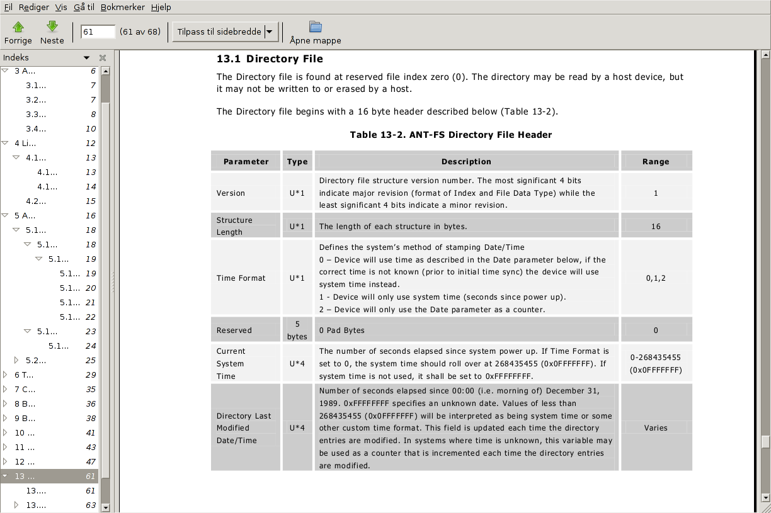Image resolution: width=771 pixels, height=513 pixels.
Task: Open the Rediger menu
Action: [34, 7]
